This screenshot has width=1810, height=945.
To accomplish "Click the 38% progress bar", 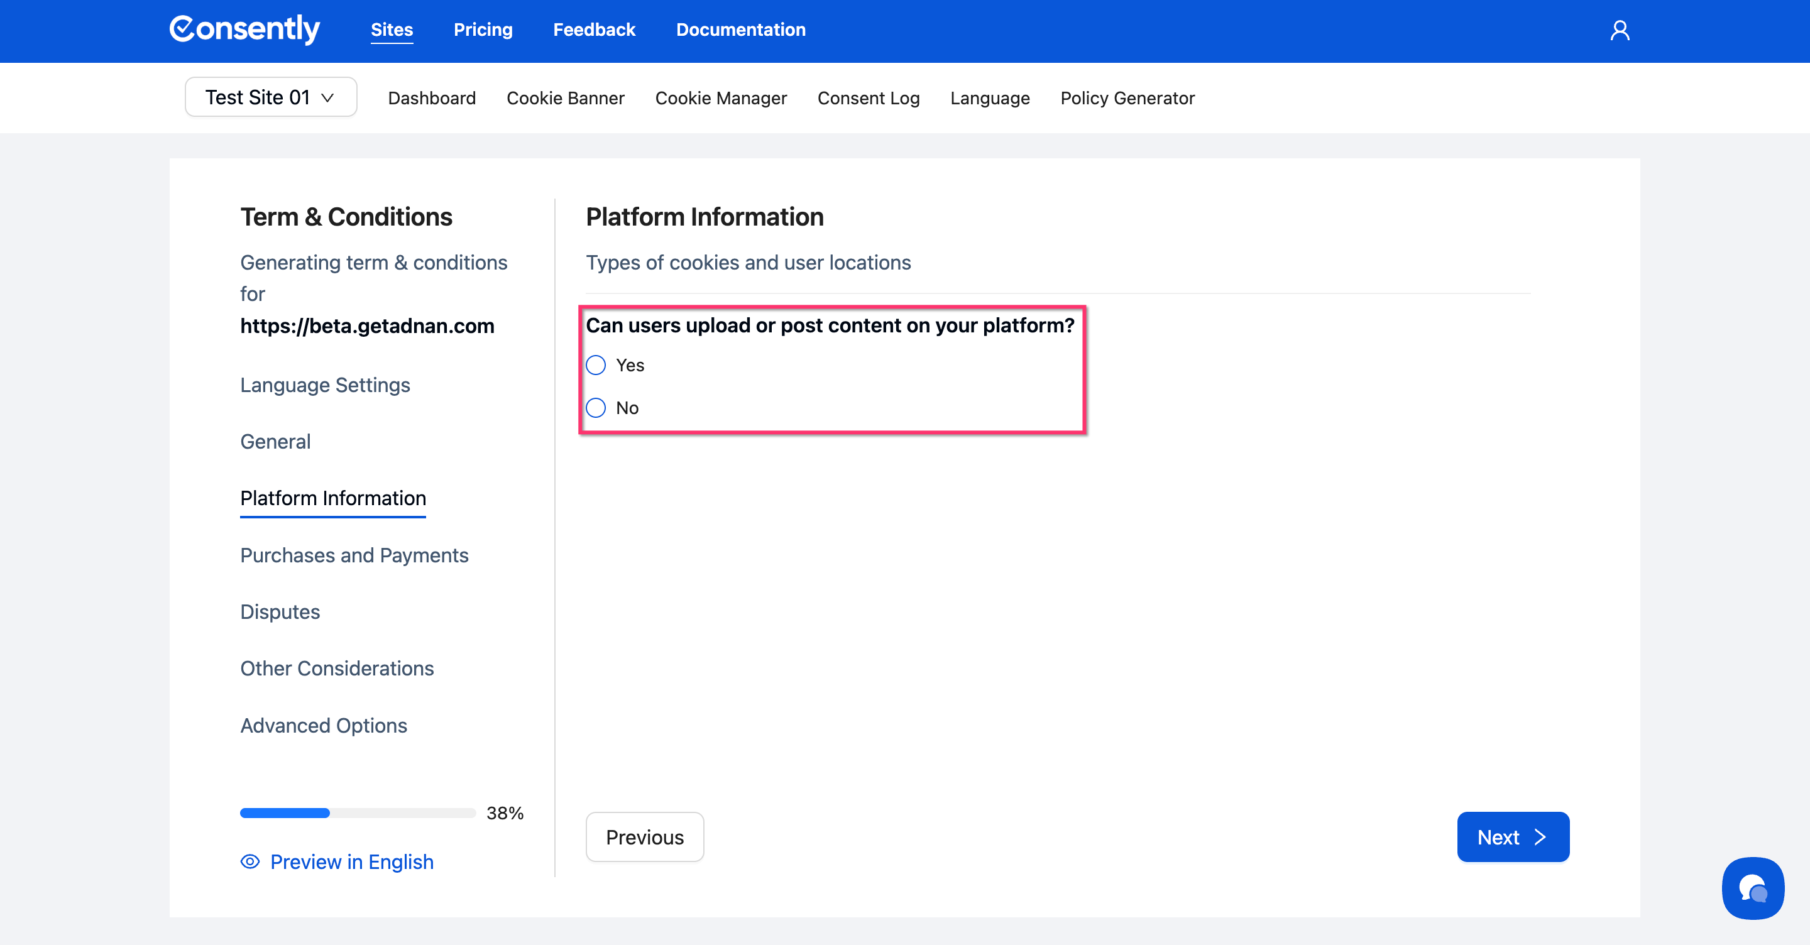I will click(358, 813).
